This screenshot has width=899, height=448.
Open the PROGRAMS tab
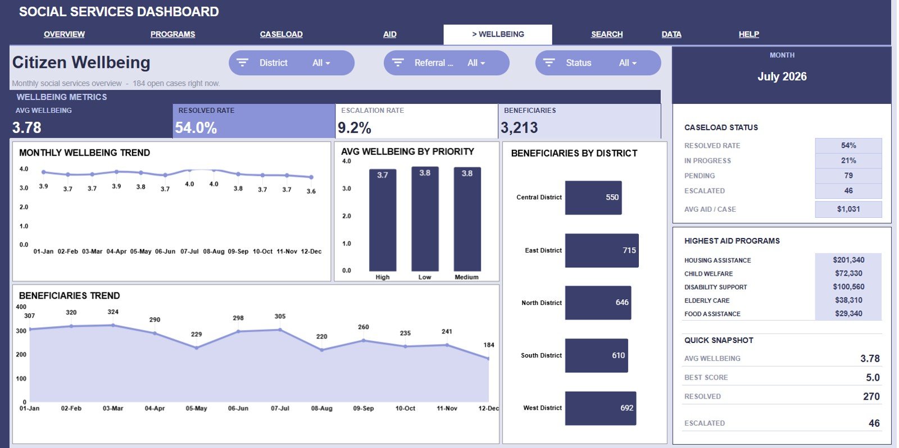coord(172,34)
